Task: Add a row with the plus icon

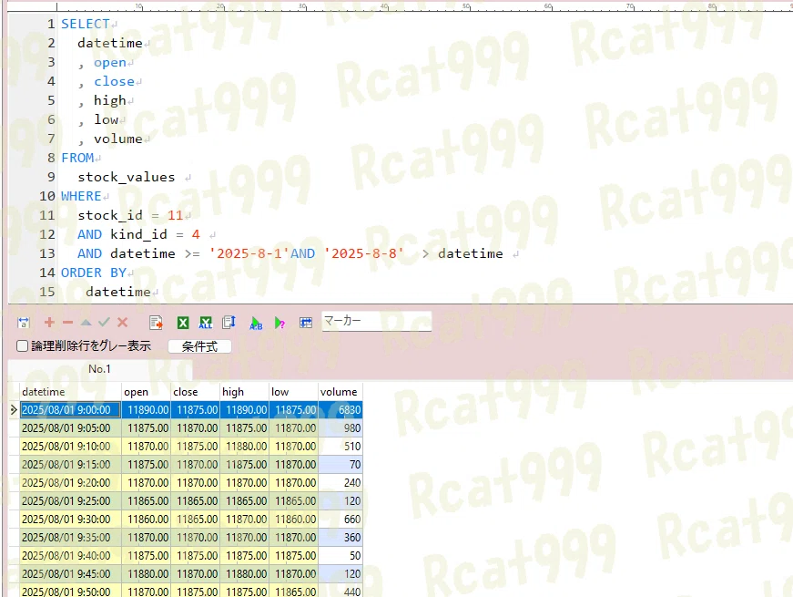Action: coord(49,322)
